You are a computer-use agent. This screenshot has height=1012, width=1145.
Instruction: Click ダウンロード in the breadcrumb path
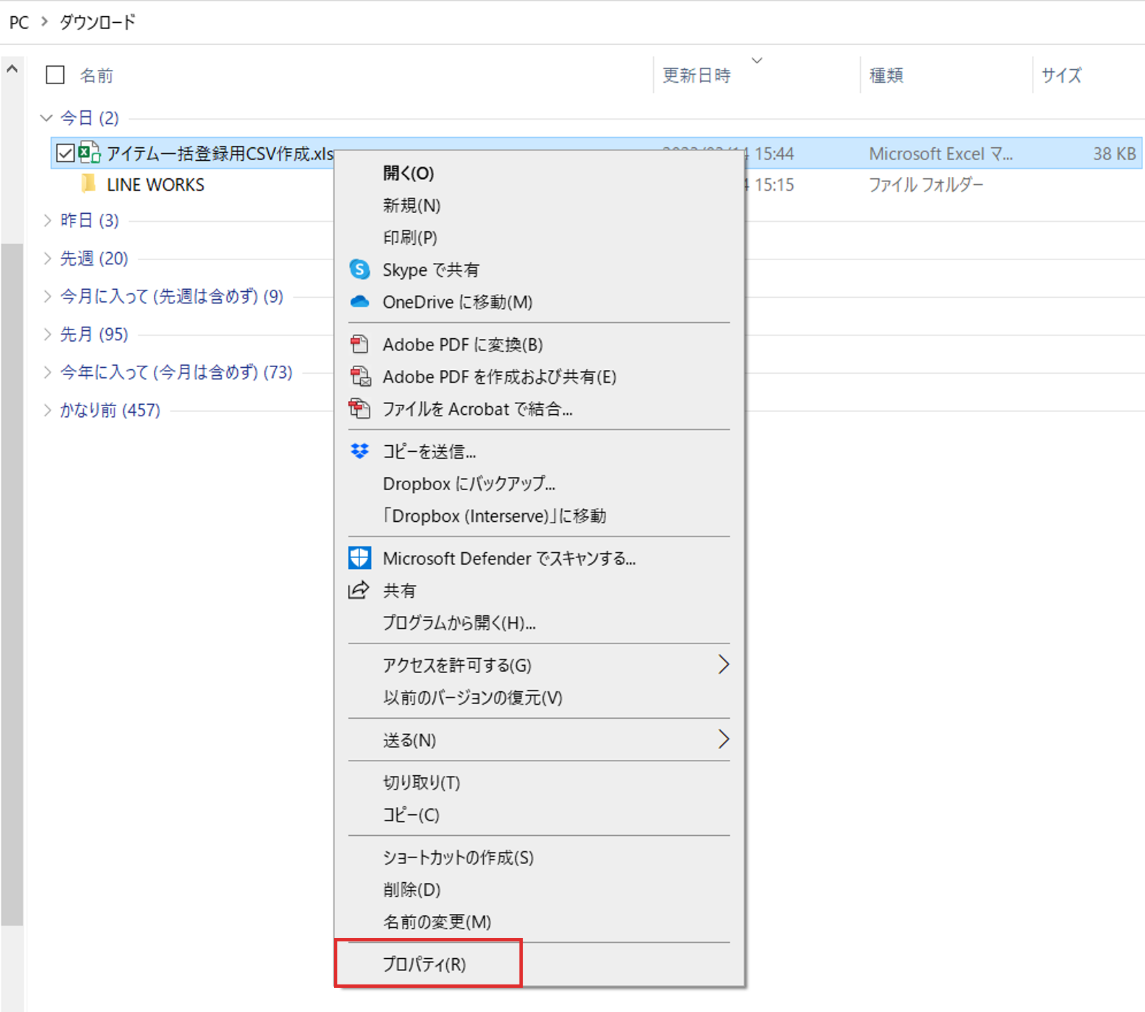[97, 22]
